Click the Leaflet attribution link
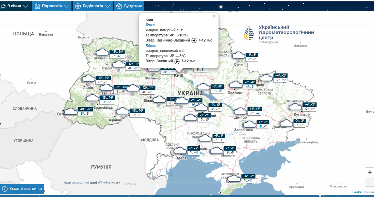 [x=357, y=192]
